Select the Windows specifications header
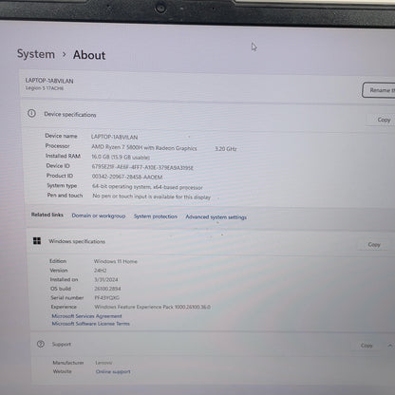Screen dimensions: 395x395 pyautogui.click(x=77, y=241)
